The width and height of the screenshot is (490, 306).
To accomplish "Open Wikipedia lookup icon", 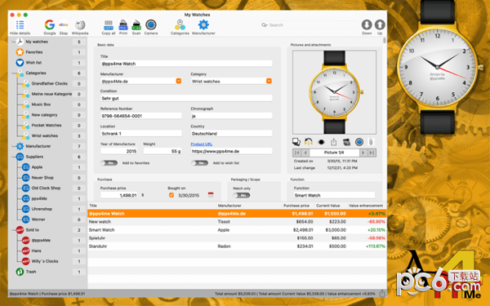I will click(80, 25).
